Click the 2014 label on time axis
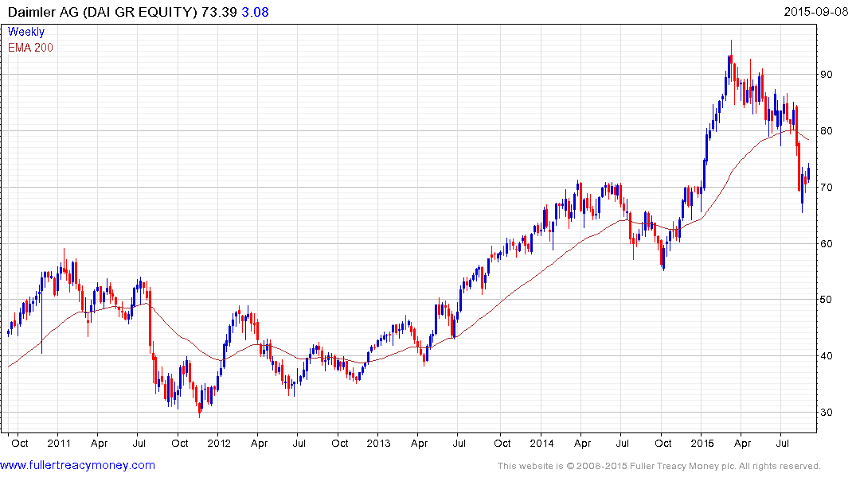856x477 pixels. [541, 443]
